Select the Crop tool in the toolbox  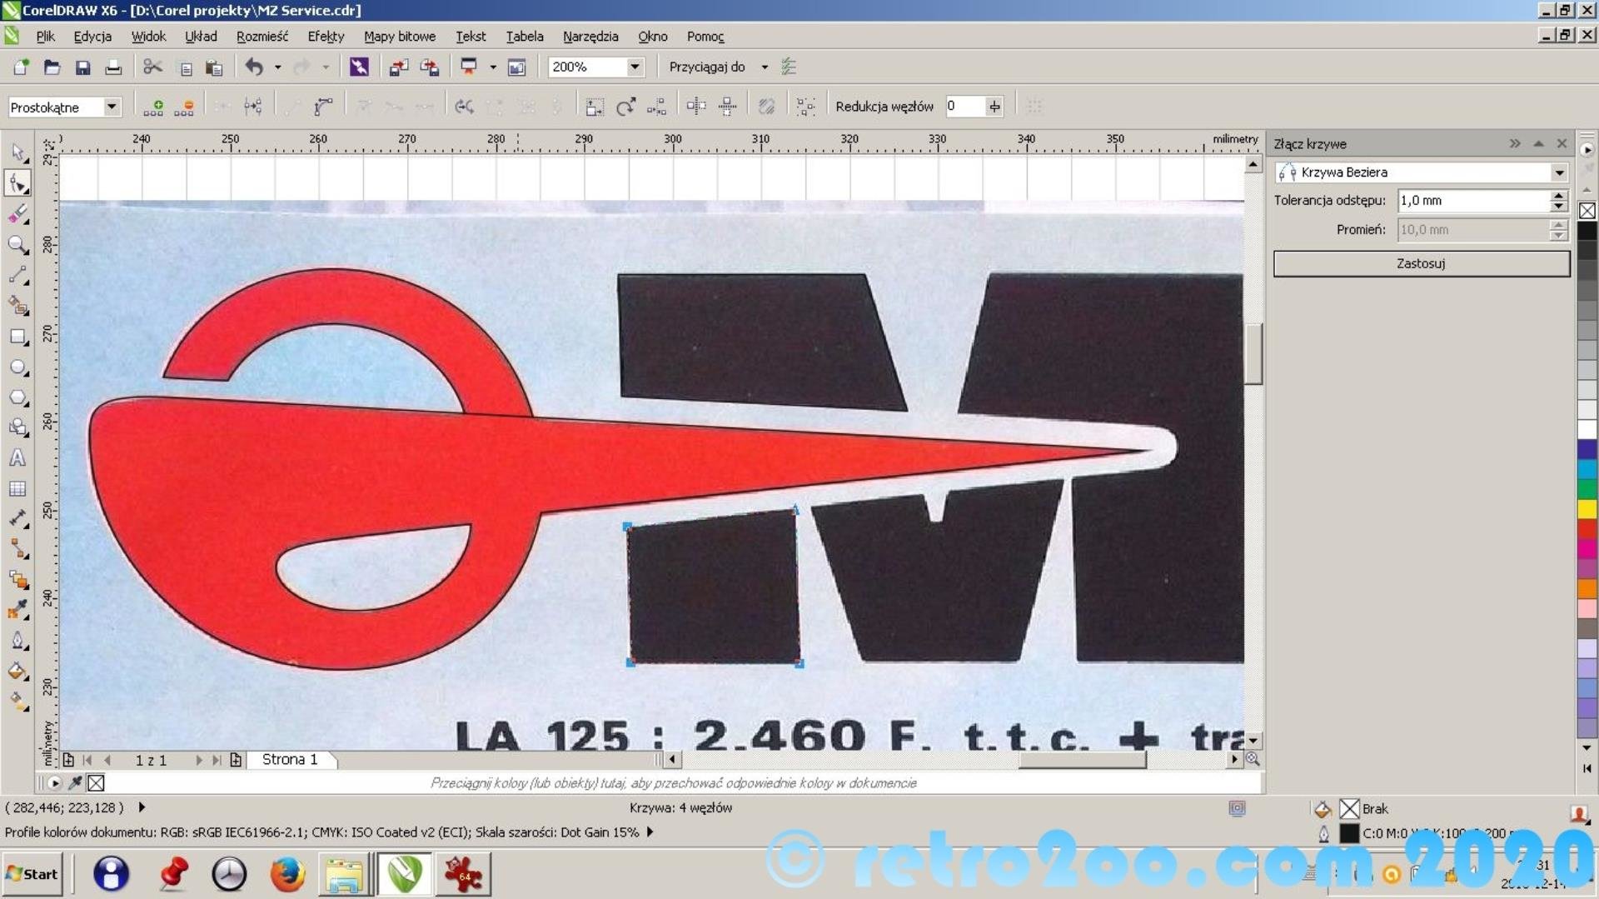pyautogui.click(x=17, y=214)
